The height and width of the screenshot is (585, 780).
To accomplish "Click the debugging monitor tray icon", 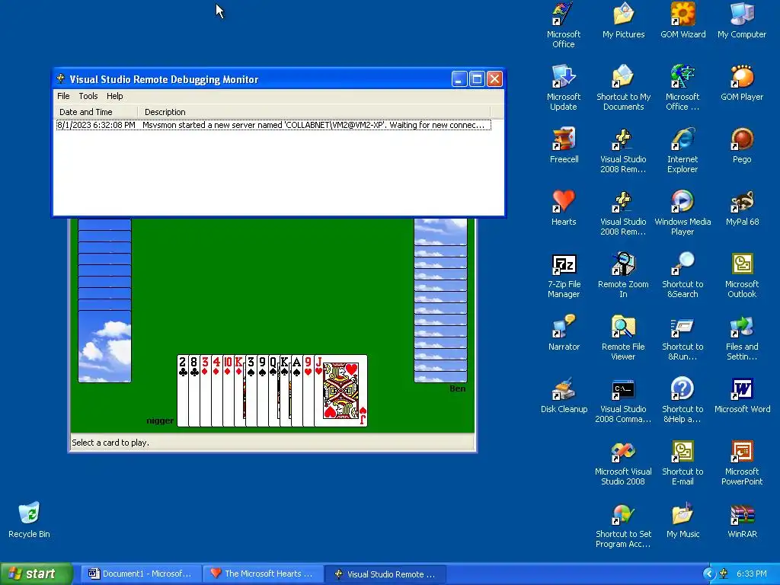I will pos(724,574).
